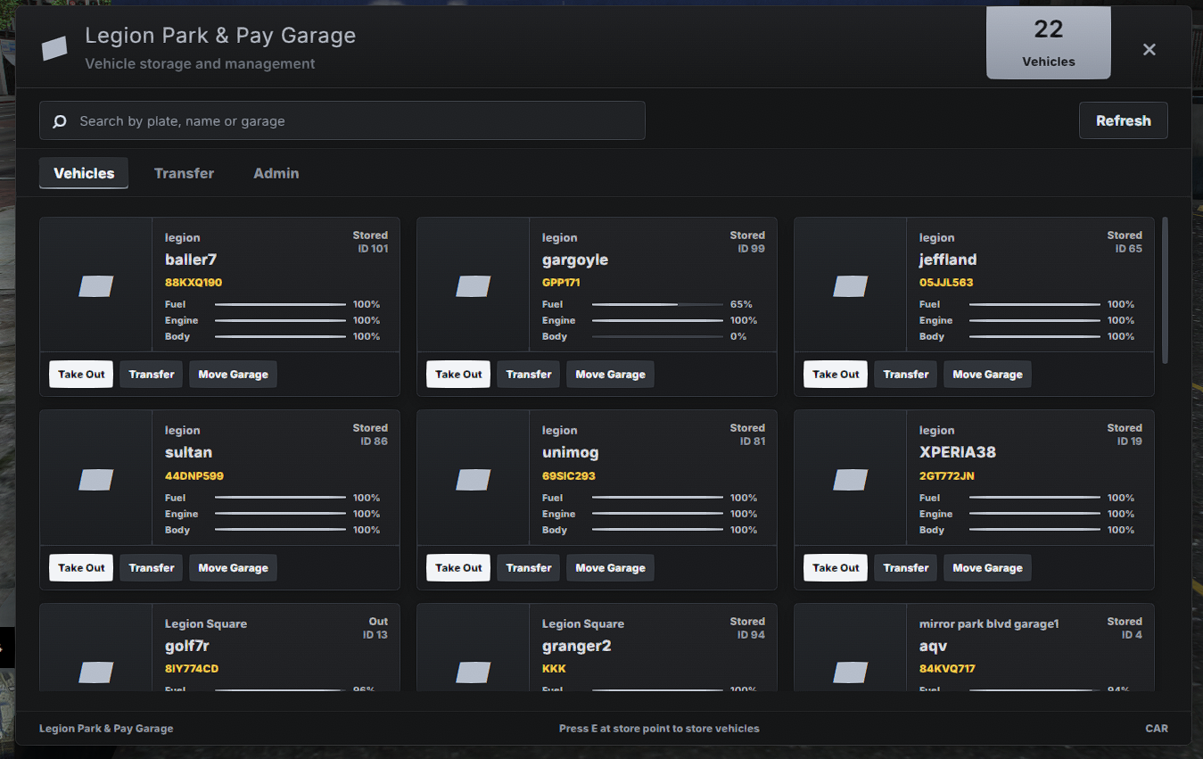Click the CAR label in footer
Screen dimensions: 1203x759
pyautogui.click(x=1157, y=729)
